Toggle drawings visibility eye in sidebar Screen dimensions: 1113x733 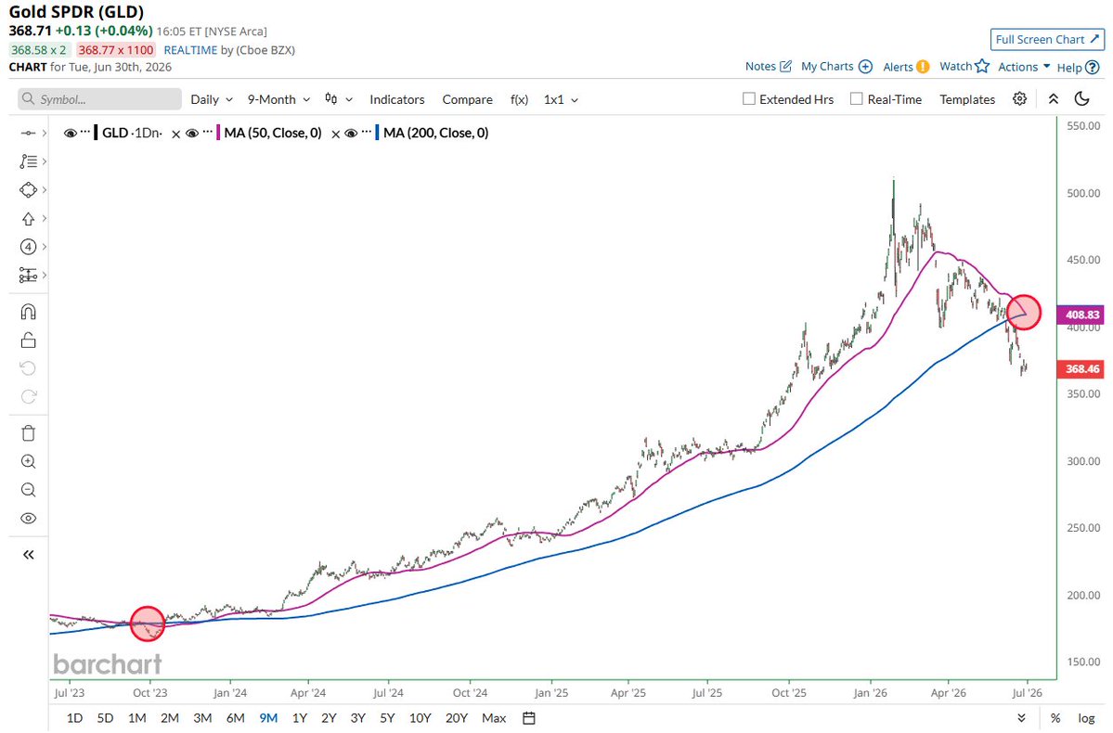click(28, 519)
